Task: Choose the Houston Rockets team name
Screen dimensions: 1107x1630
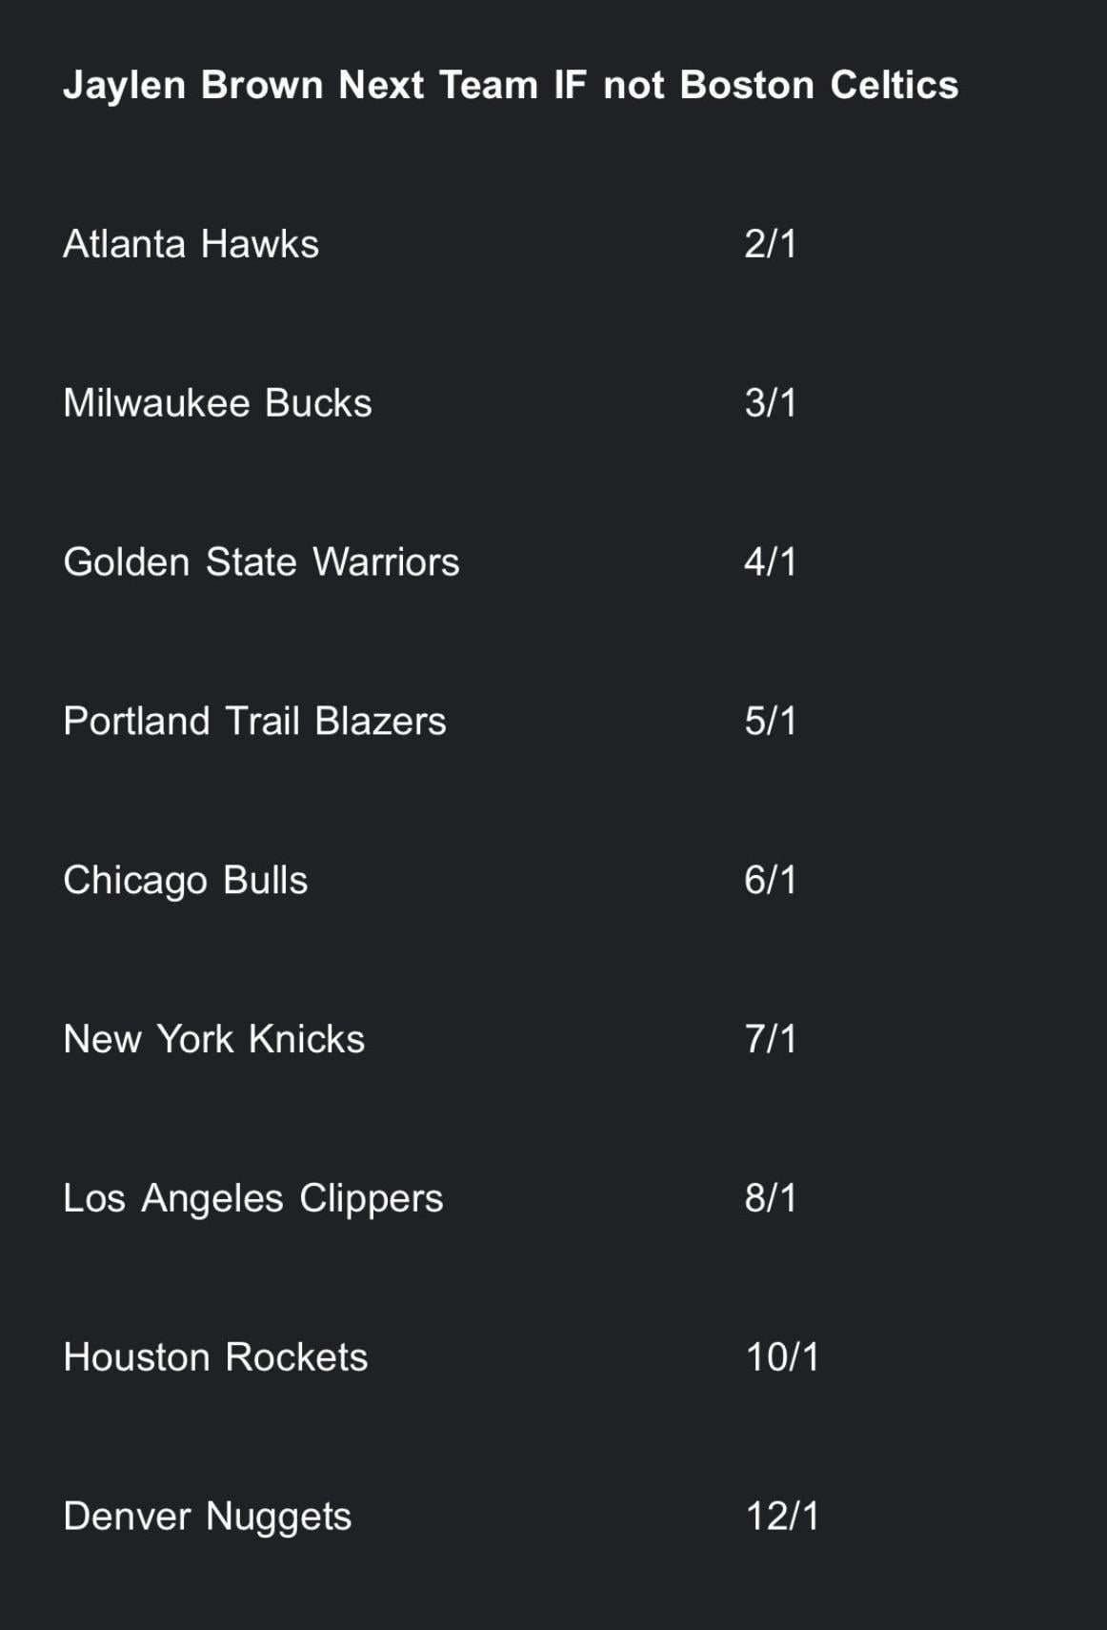Action: tap(215, 1357)
